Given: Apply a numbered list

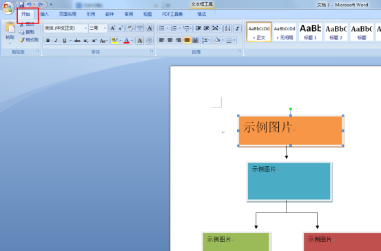Looking at the screenshot, I should click(174, 28).
